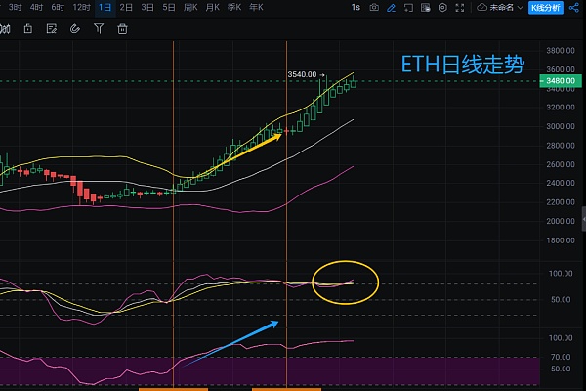Delete drawings with trash icon
The width and height of the screenshot is (586, 391).
click(x=122, y=29)
